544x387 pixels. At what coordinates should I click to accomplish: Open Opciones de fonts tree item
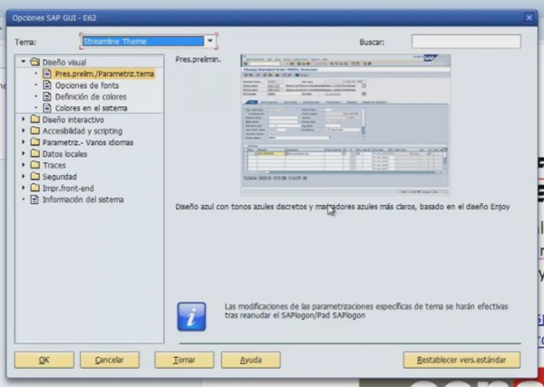87,85
